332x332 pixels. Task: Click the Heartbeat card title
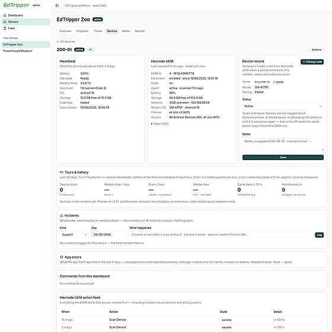tap(68, 61)
